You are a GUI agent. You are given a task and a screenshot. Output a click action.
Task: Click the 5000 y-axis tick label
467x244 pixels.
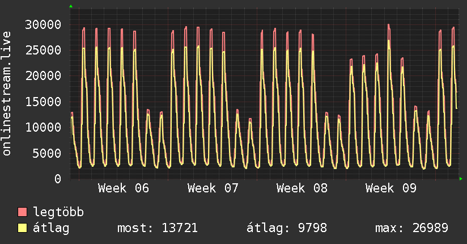coord(47,153)
